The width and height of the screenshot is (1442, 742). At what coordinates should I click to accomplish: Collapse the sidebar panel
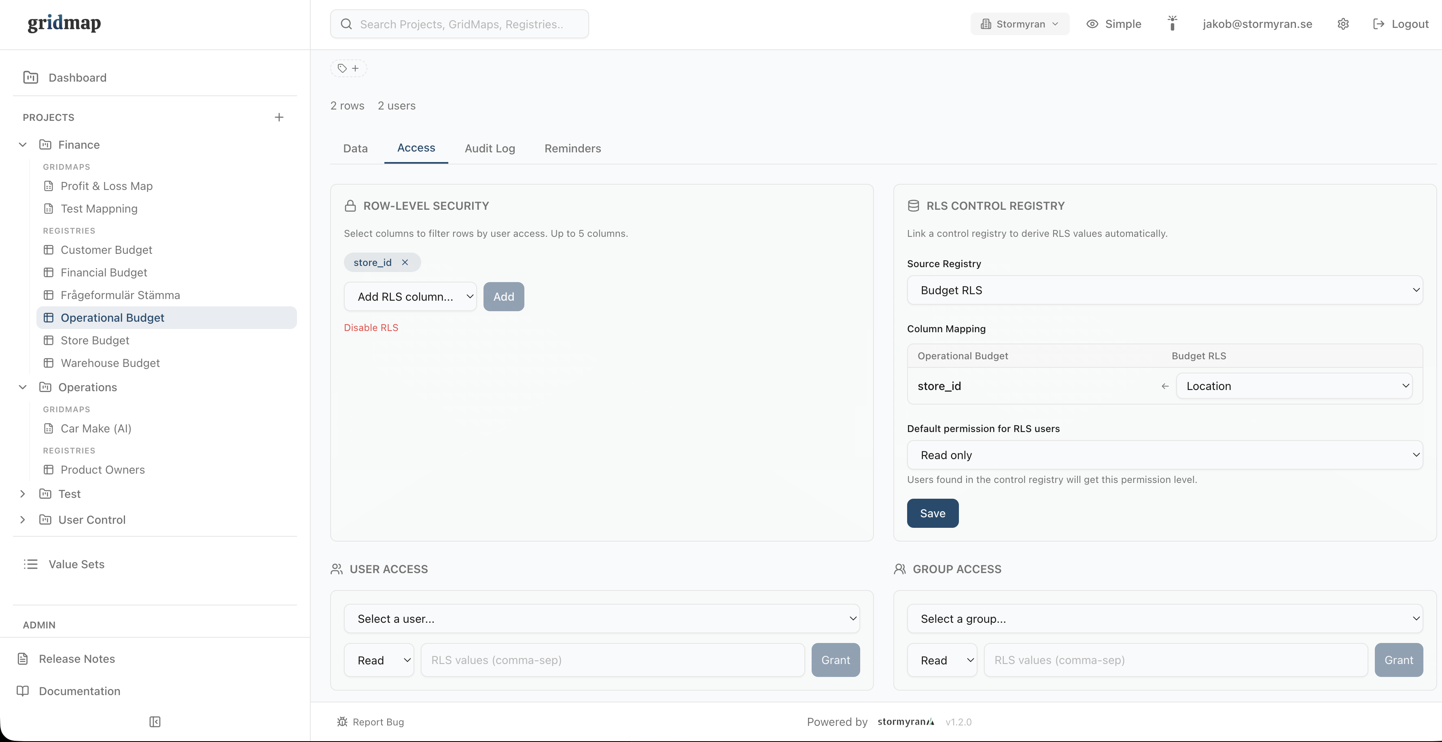click(155, 722)
